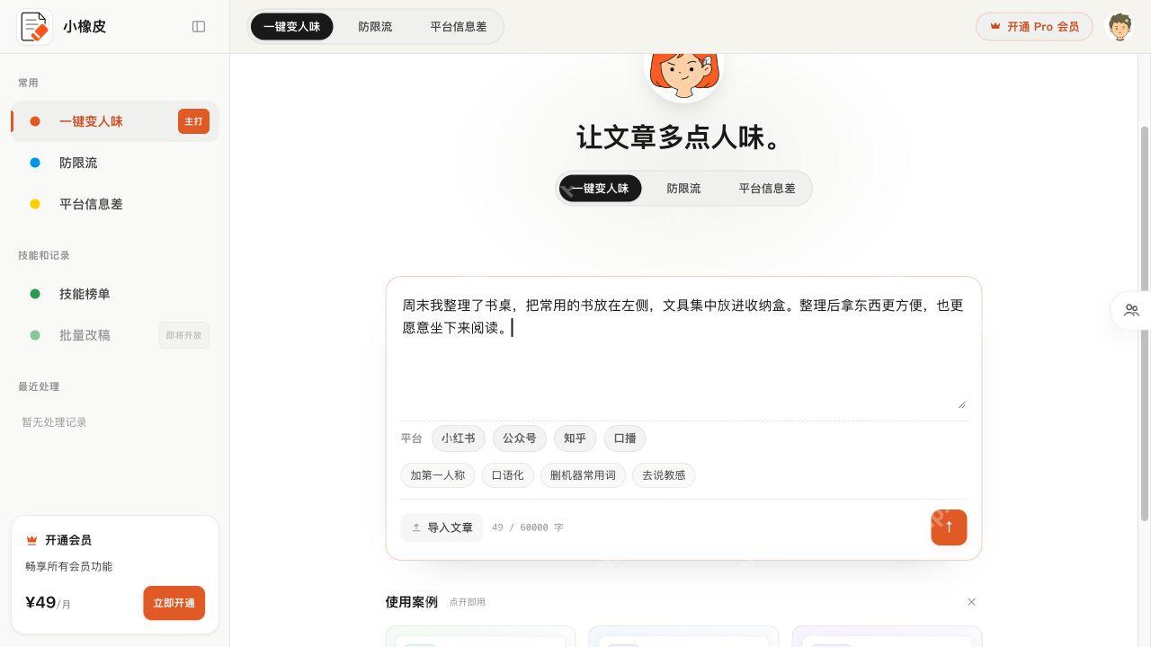Screen dimensions: 1151x647
Task: Click the orange dot beside 一键变人味
Action: pos(35,121)
